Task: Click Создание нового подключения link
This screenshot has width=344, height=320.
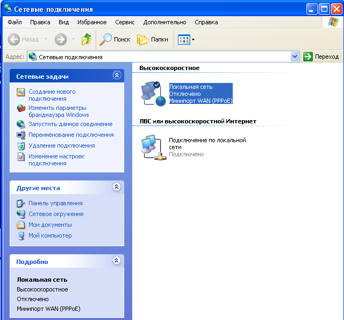Action: click(x=52, y=95)
